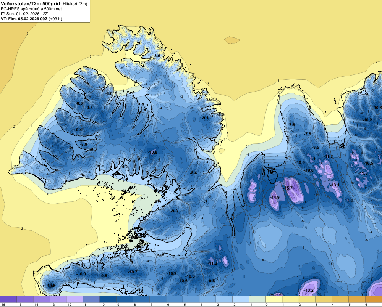Click the legend swatch between 1 and 2
Image resolution: width=382 pixels, height=307 pixels.
pos(290,299)
